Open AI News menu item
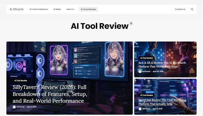Screen dimensions: 203x116 [57, 9]
